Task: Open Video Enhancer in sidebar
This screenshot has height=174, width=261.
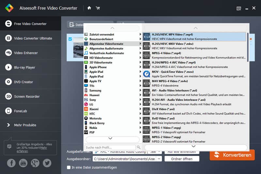Action: point(30,53)
